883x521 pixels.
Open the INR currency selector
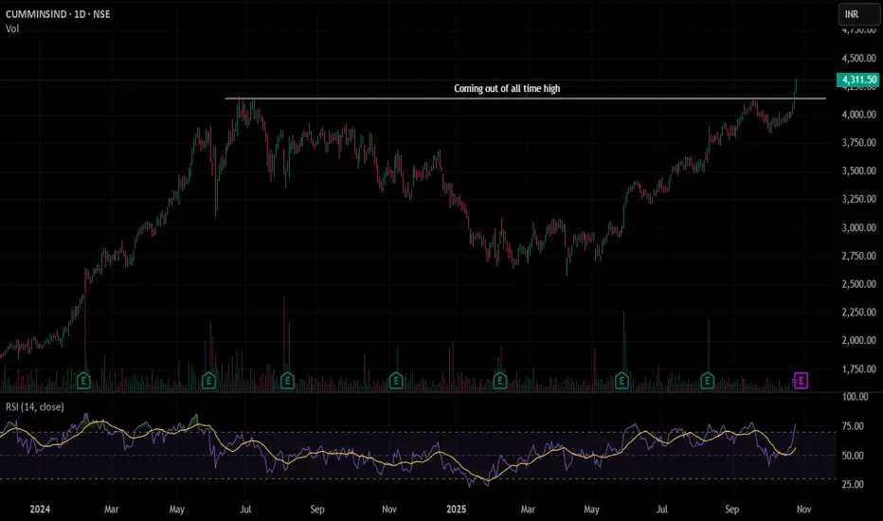click(x=857, y=14)
